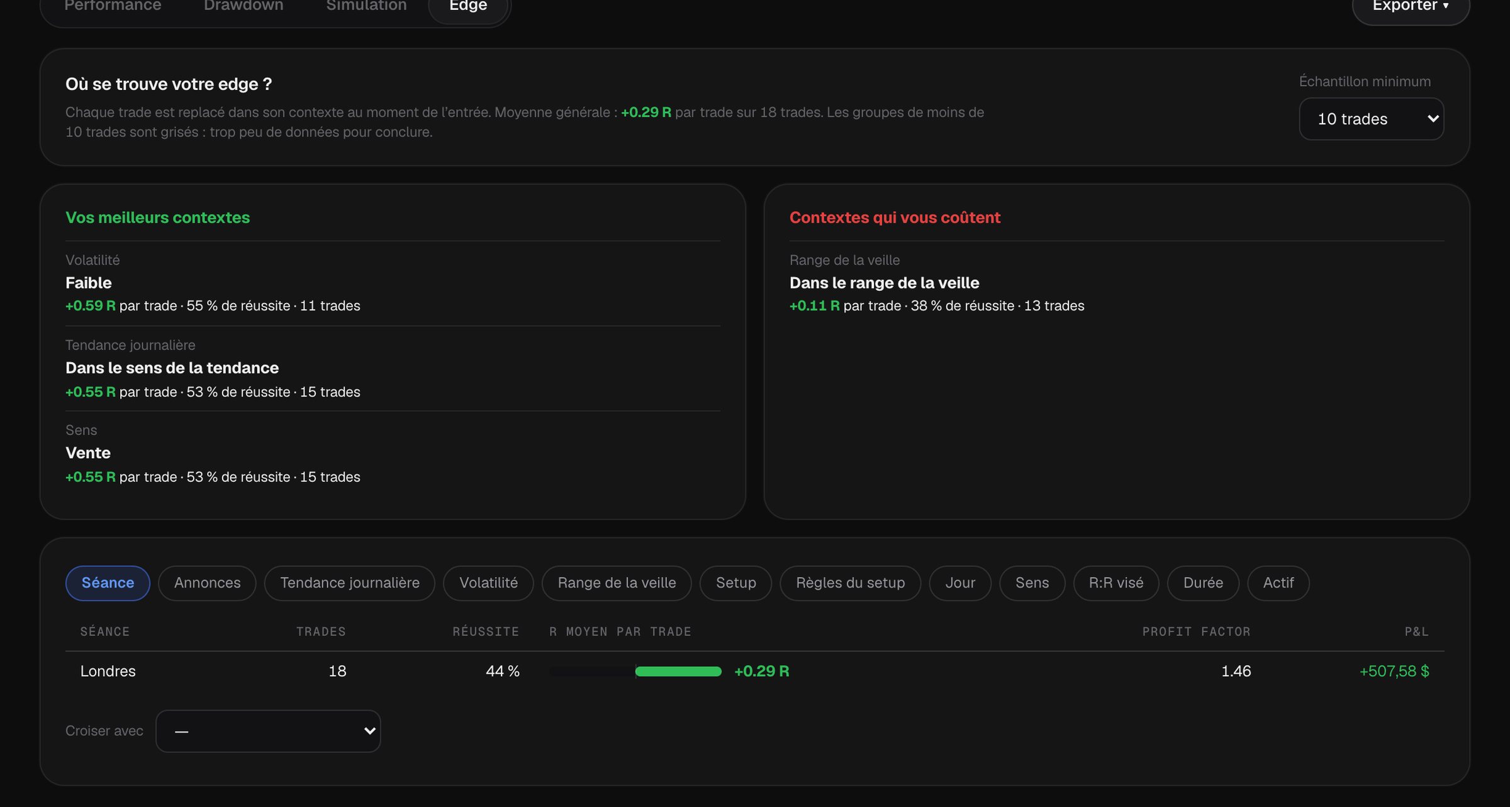Click the R MOYEN PAR TRADE header
The width and height of the screenshot is (1510, 807).
click(620, 632)
